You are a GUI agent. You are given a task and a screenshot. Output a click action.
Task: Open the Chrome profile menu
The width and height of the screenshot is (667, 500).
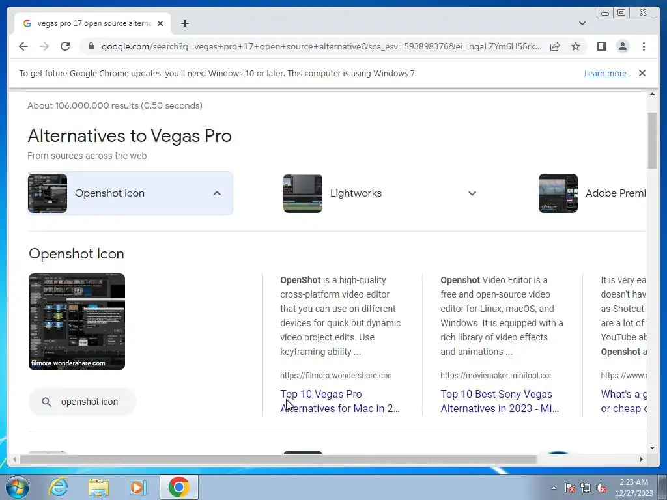622,46
